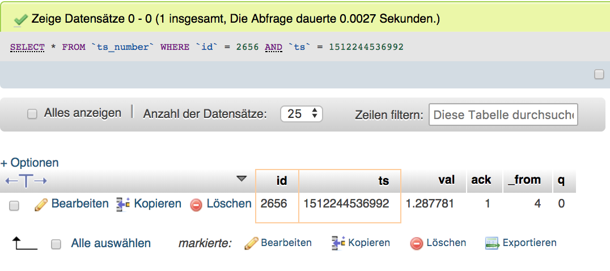This screenshot has height=271, width=610.
Task: Open the Anzahl der Datensätze dropdown
Action: pyautogui.click(x=302, y=114)
